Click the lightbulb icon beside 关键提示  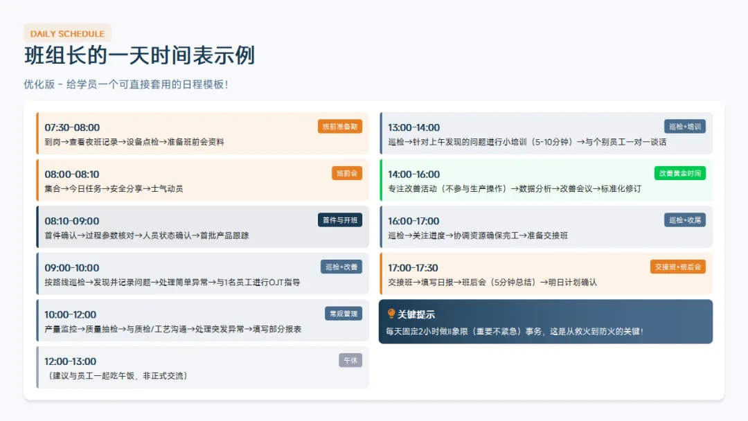[x=391, y=313]
